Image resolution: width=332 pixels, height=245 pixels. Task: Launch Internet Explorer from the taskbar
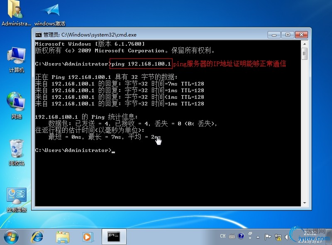click(x=37, y=237)
